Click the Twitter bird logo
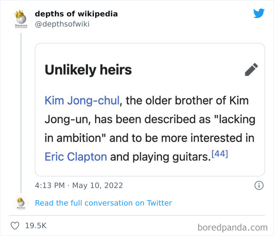274x236 pixels. pos(259,14)
